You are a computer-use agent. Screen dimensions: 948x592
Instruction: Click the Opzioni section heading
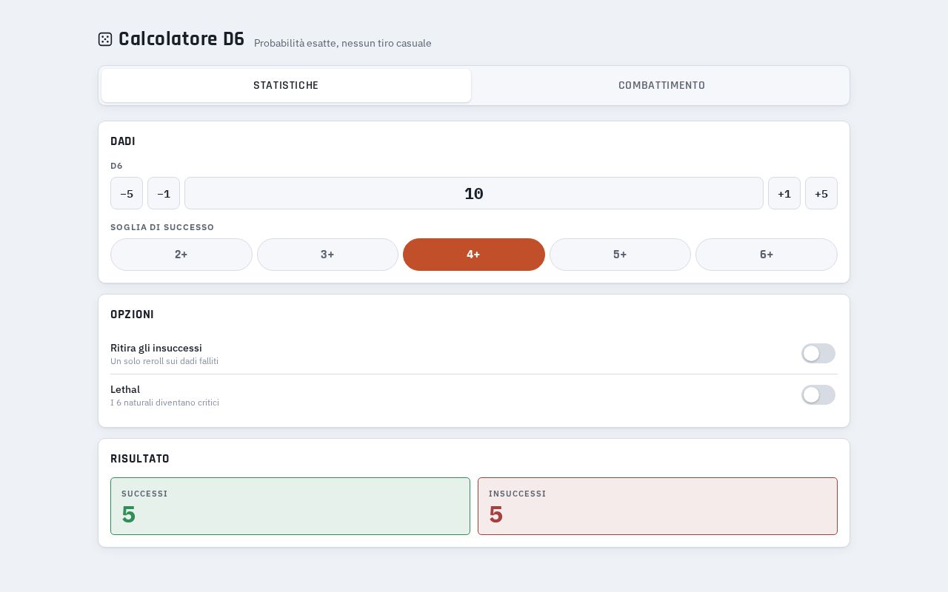(x=132, y=314)
